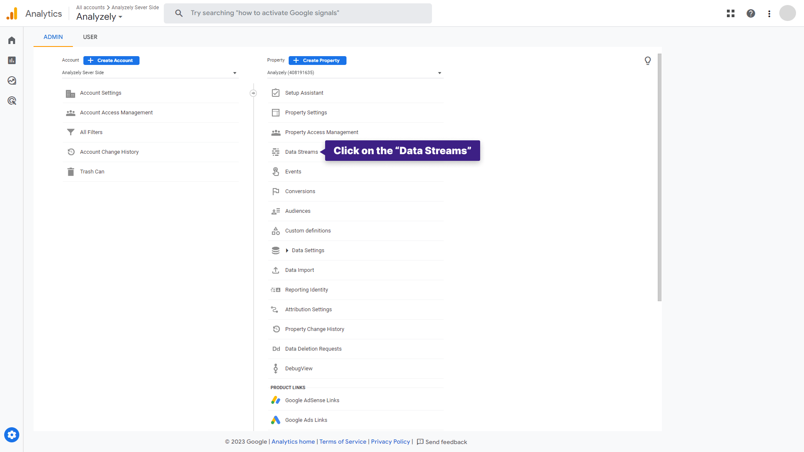Screen dimensions: 804x452
Task: Click Send feedback in the footer
Action: pyautogui.click(x=442, y=442)
